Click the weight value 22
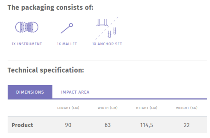The image size is (210, 138). 186,125
